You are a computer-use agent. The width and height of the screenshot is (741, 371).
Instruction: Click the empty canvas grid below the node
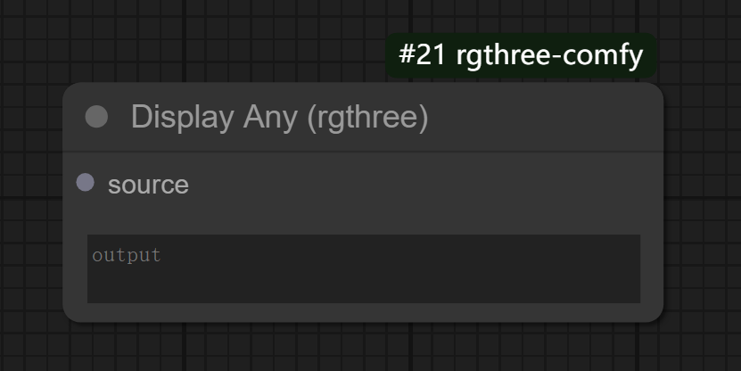click(x=357, y=348)
